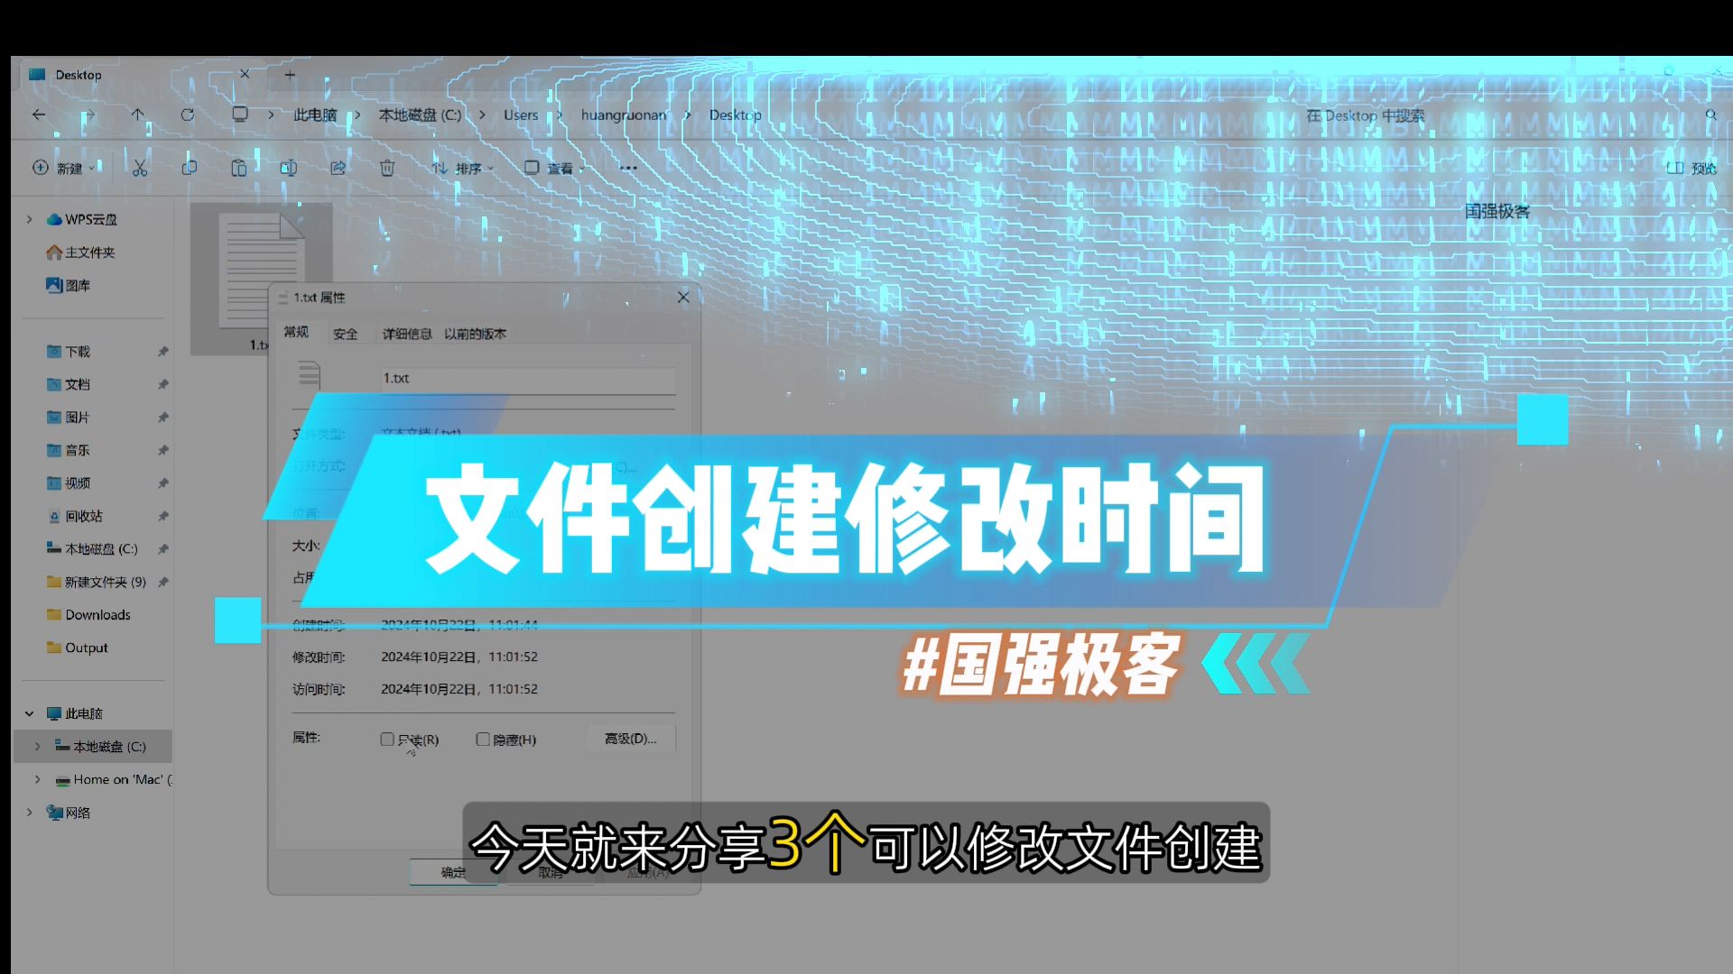Click the 常规 tab in properties
Image resolution: width=1733 pixels, height=974 pixels.
click(x=298, y=333)
